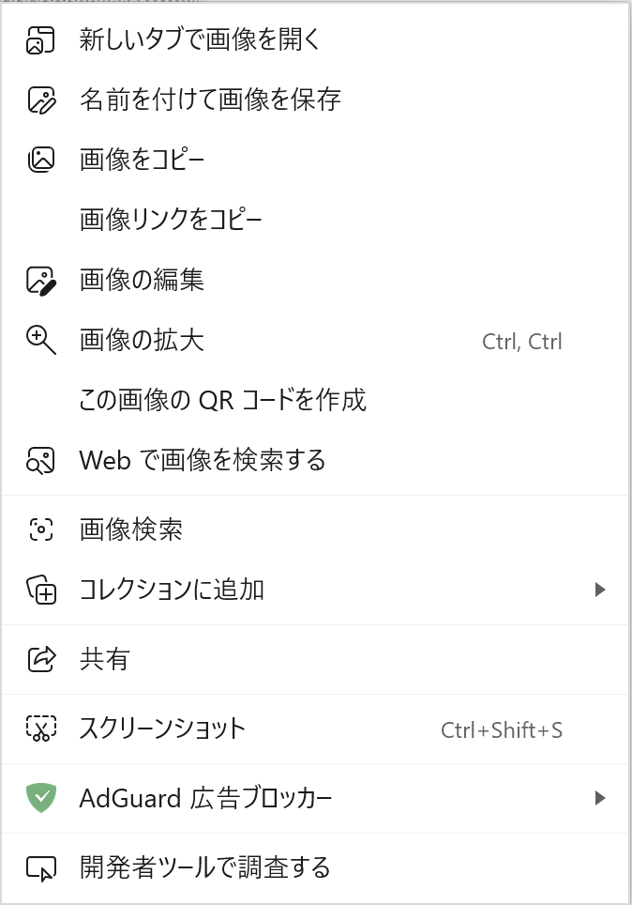Click the developer tools inspect icon
The height and width of the screenshot is (905, 632).
[41, 868]
